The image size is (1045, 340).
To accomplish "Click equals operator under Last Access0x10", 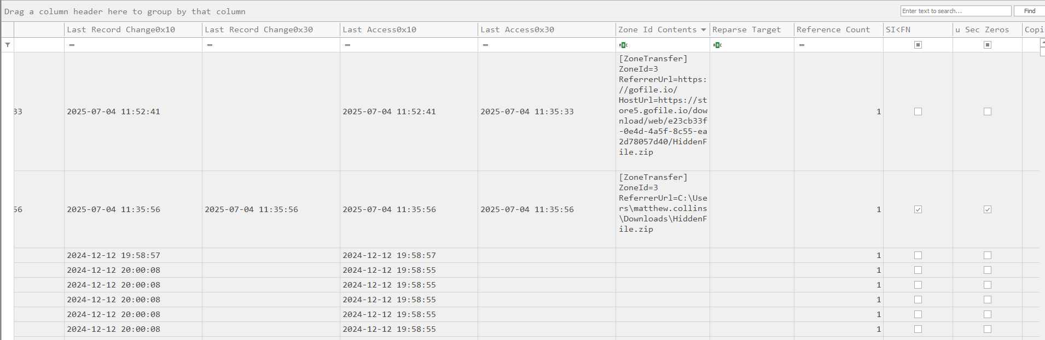I will [x=347, y=45].
